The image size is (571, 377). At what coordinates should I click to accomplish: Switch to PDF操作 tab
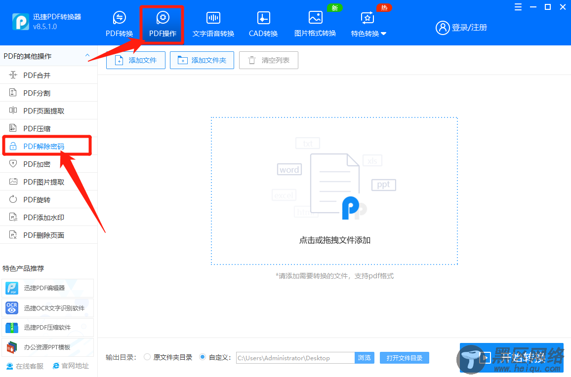point(163,24)
